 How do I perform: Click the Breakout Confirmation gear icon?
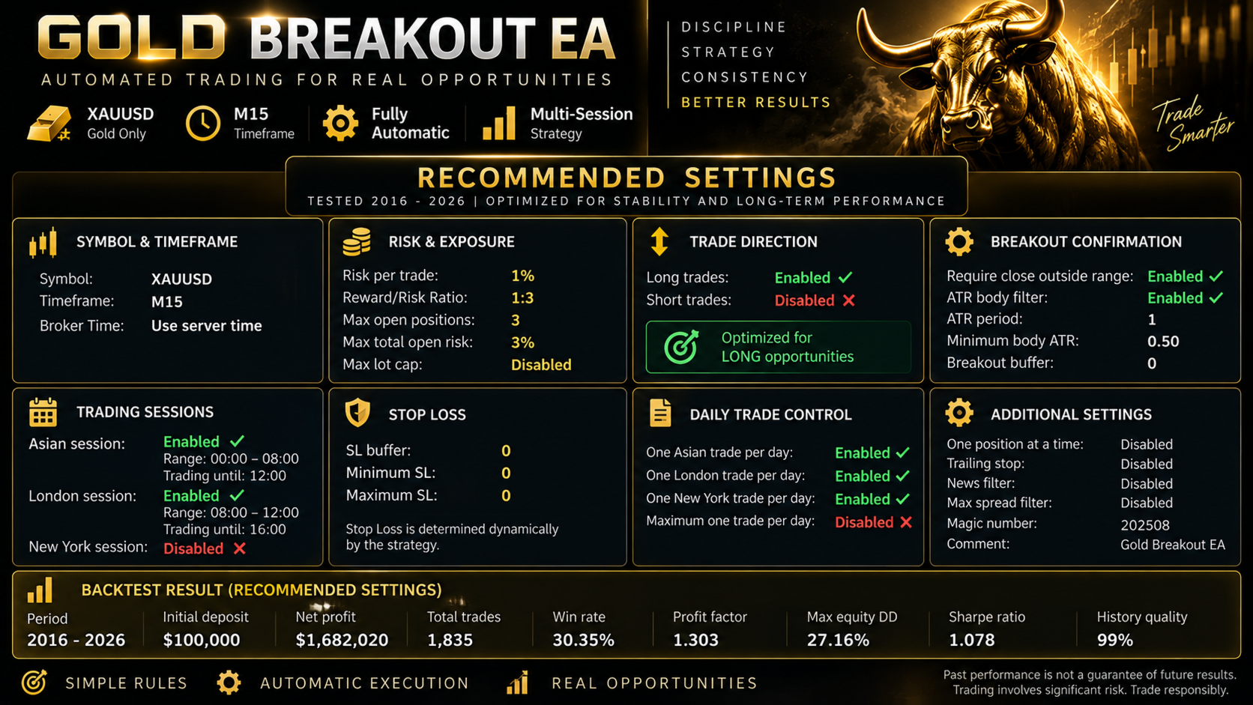click(x=959, y=242)
